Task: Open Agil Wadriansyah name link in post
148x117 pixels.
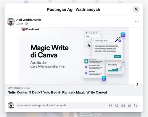Action: tap(29, 20)
